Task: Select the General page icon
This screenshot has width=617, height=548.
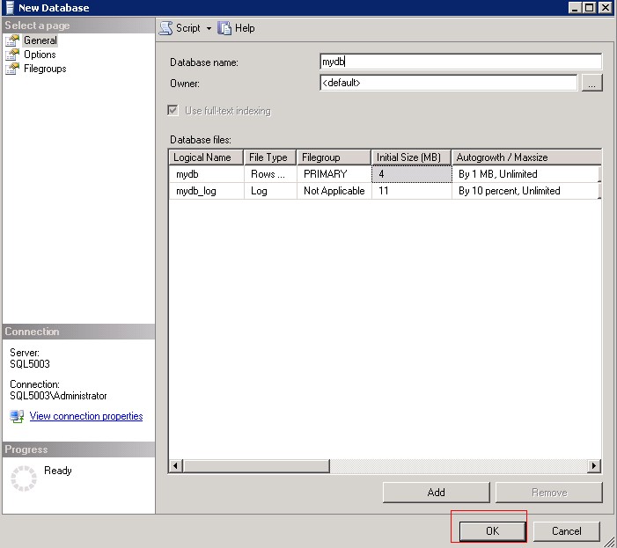Action: (12, 40)
